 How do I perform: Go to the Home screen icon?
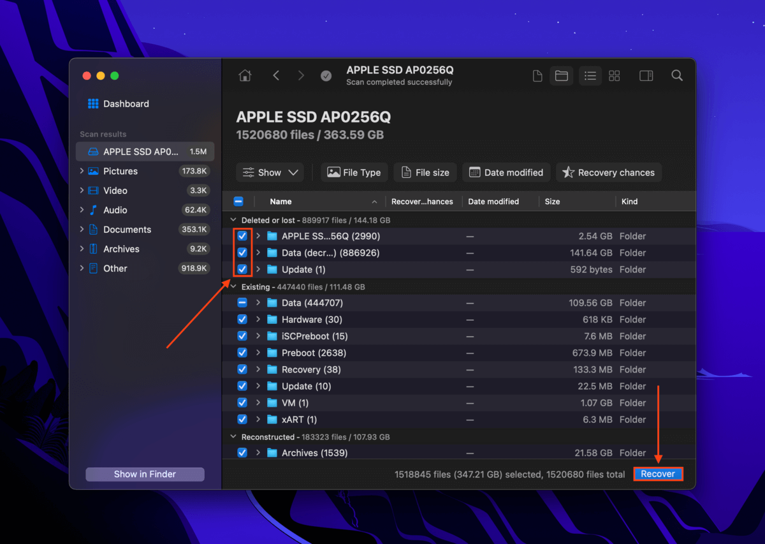(245, 76)
